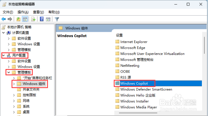The height and width of the screenshot is (116, 208).
Task: Select Windows Media Player in the list
Action: point(139,107)
